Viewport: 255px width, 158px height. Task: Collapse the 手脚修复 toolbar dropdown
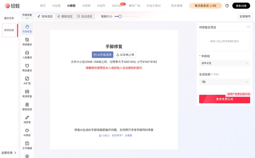coord(27,16)
